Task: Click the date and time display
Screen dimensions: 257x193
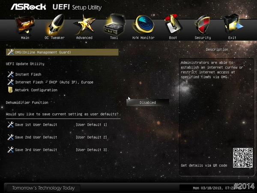Action: (x=215, y=188)
